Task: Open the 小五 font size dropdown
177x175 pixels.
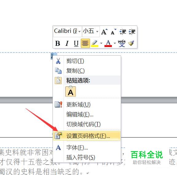Action: click(x=97, y=32)
